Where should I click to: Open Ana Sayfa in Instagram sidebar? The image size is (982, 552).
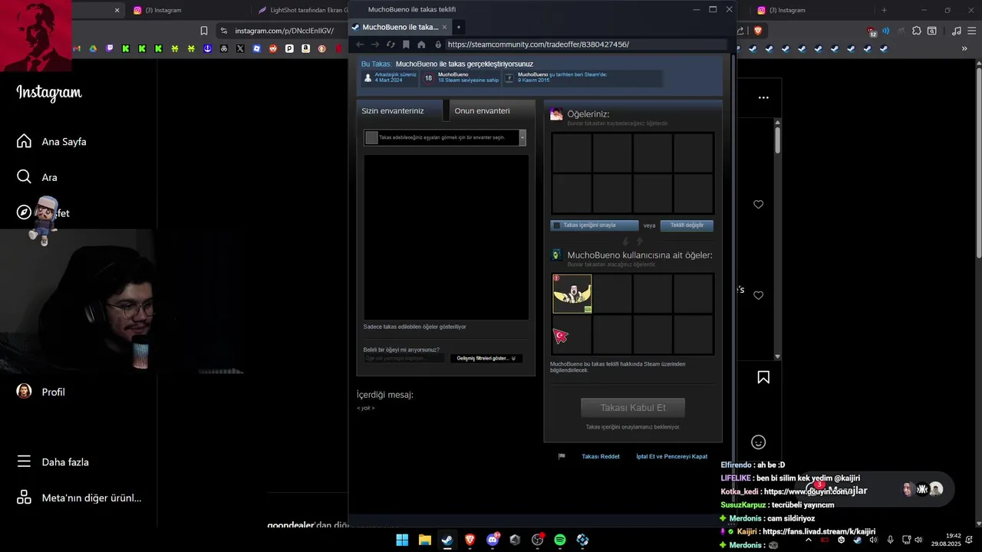[x=52, y=141]
